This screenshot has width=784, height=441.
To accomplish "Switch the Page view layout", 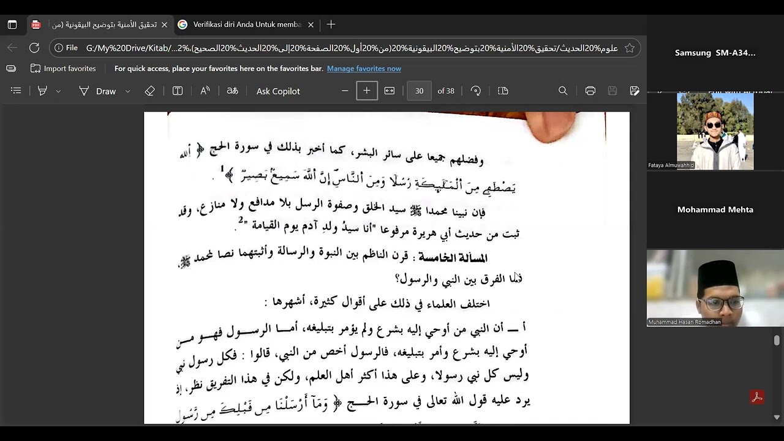I will point(503,91).
